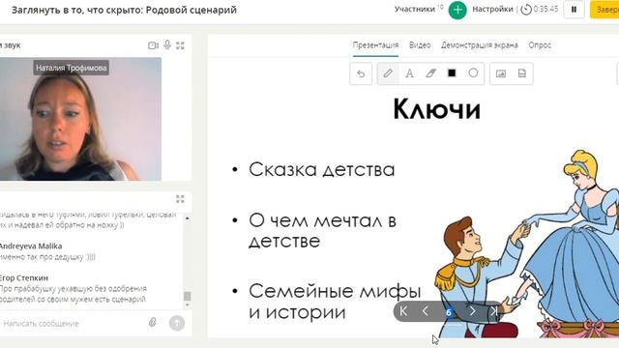This screenshot has width=619, height=348.
Task: Jump to last slide
Action: point(493,311)
